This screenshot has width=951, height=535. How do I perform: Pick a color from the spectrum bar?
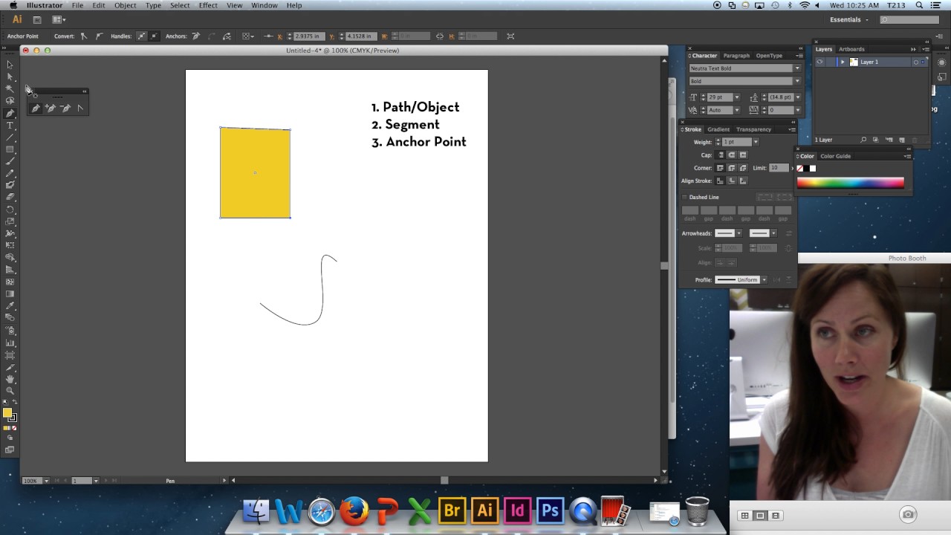pos(850,183)
